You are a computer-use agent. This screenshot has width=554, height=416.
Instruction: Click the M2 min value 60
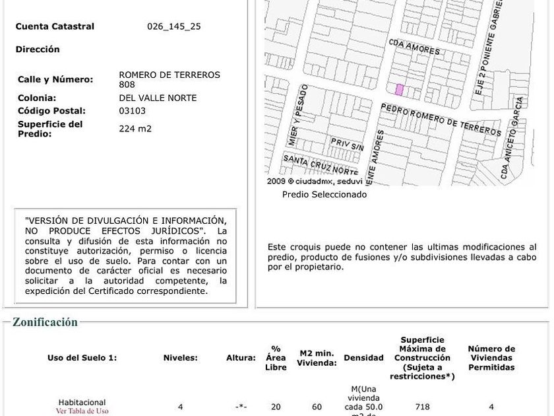pyautogui.click(x=317, y=407)
